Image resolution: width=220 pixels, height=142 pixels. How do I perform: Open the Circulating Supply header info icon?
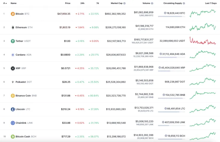click(184, 3)
